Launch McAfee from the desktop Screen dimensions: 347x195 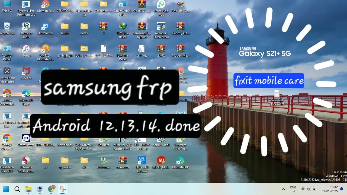26,73
